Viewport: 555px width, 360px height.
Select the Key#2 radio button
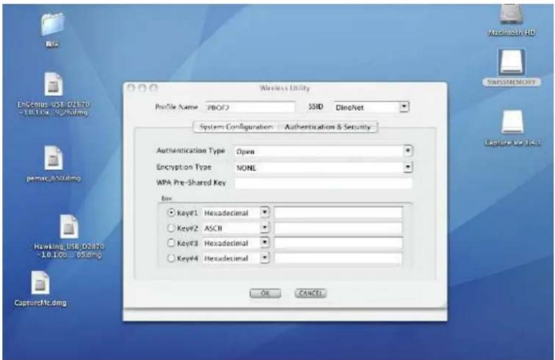tap(171, 228)
